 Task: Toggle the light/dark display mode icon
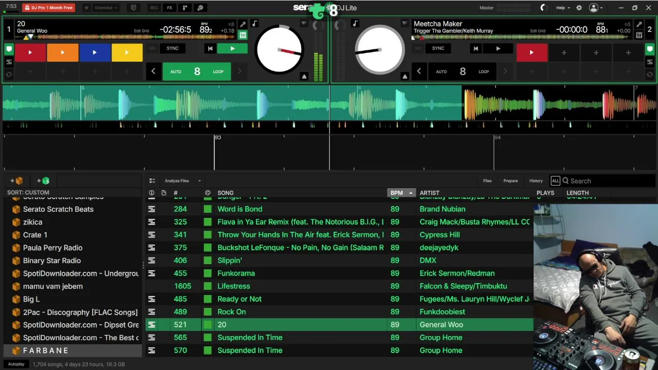pos(86,8)
